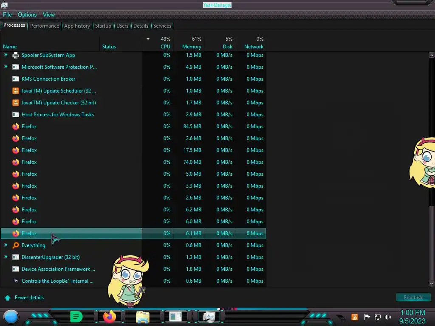Open Firefox from the taskbar
Image resolution: width=435 pixels, height=326 pixels.
(x=109, y=317)
